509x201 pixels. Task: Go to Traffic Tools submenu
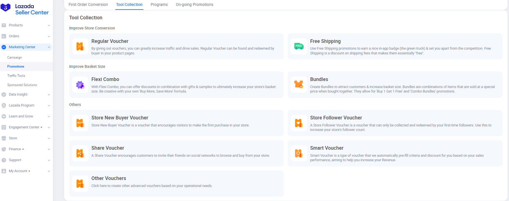[16, 76]
